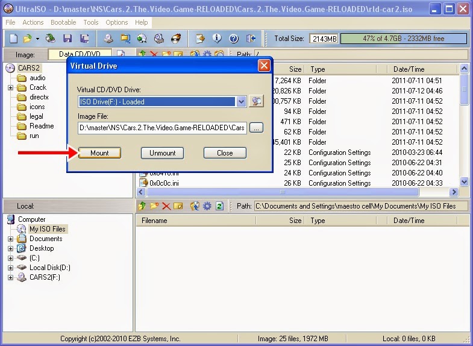This screenshot has width=473, height=346.
Task: Open the Tools menu
Action: [91, 22]
